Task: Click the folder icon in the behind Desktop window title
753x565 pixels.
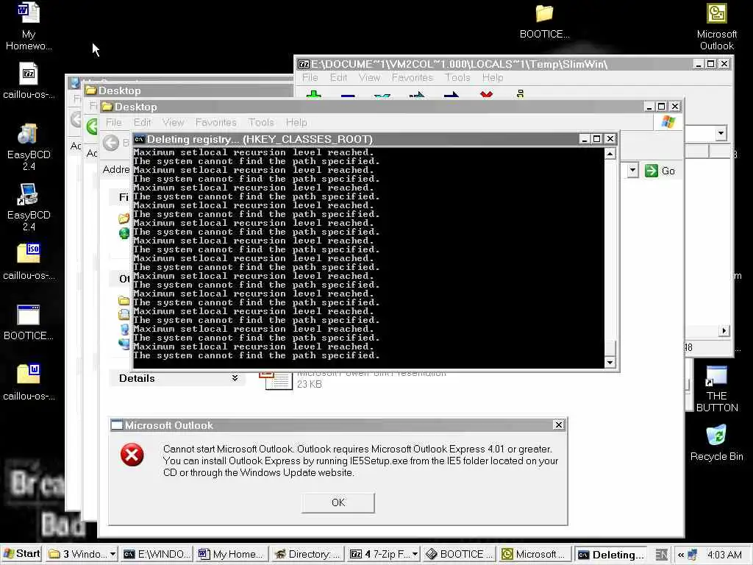Action: point(91,90)
